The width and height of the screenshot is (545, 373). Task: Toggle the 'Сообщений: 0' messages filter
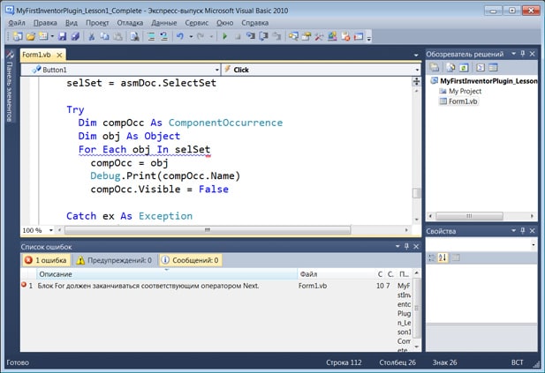(x=188, y=261)
